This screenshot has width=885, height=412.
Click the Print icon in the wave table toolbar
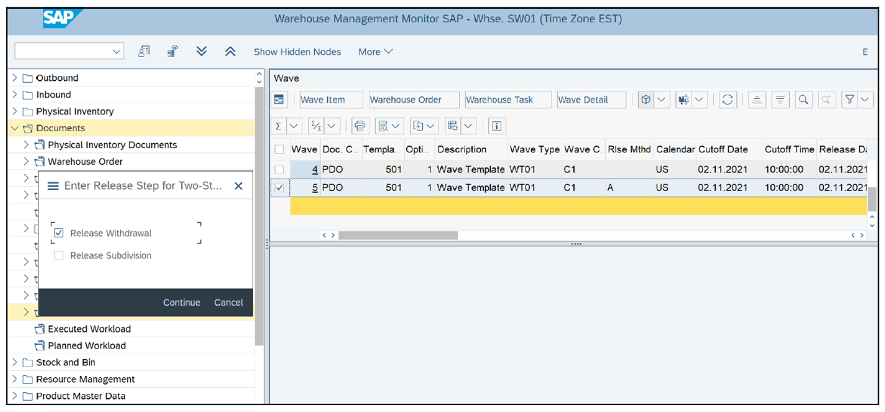point(360,126)
